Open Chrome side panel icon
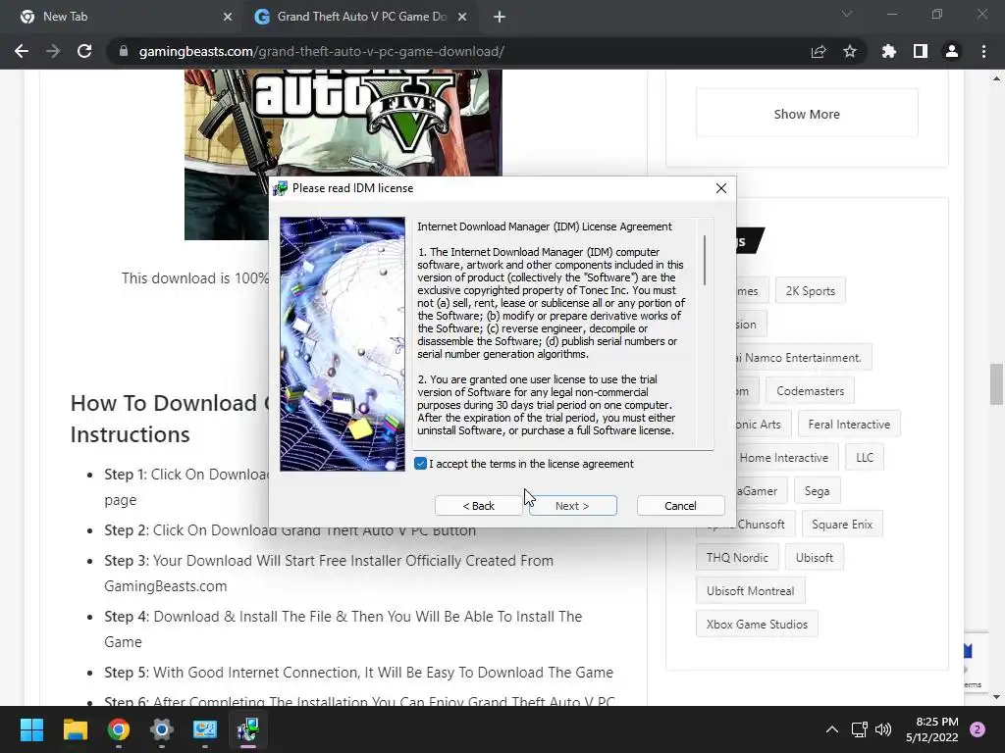Image resolution: width=1005 pixels, height=753 pixels. tap(921, 51)
